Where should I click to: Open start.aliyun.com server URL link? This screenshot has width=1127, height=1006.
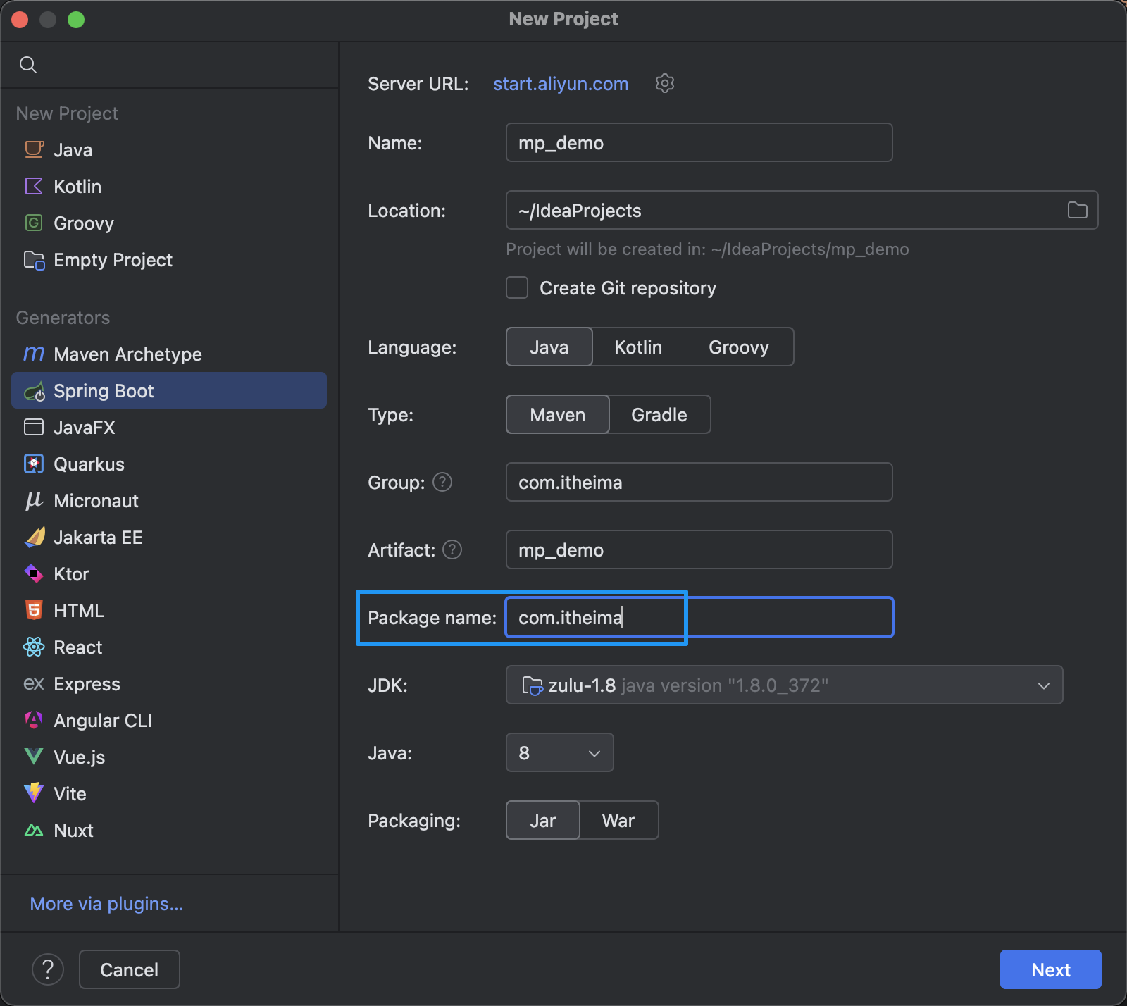pos(561,84)
